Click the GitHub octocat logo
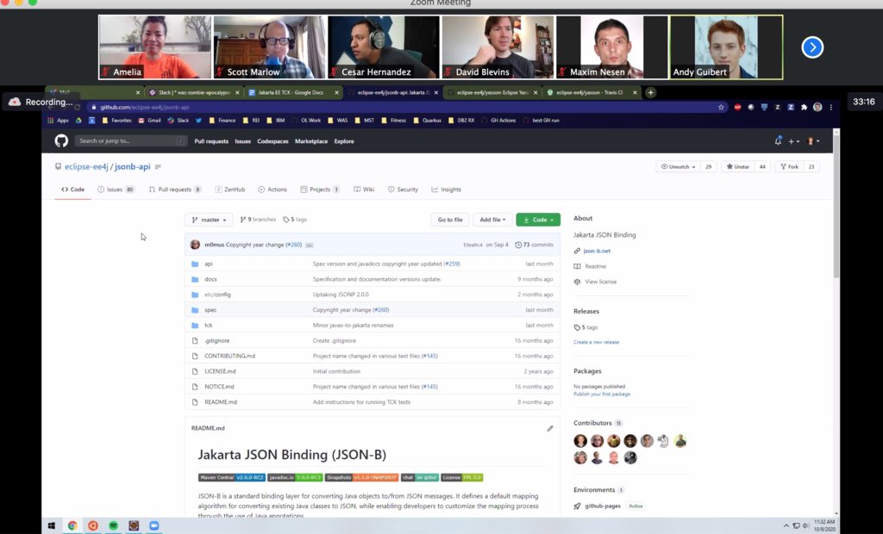 tap(61, 140)
